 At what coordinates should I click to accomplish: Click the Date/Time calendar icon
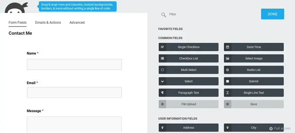point(228,47)
